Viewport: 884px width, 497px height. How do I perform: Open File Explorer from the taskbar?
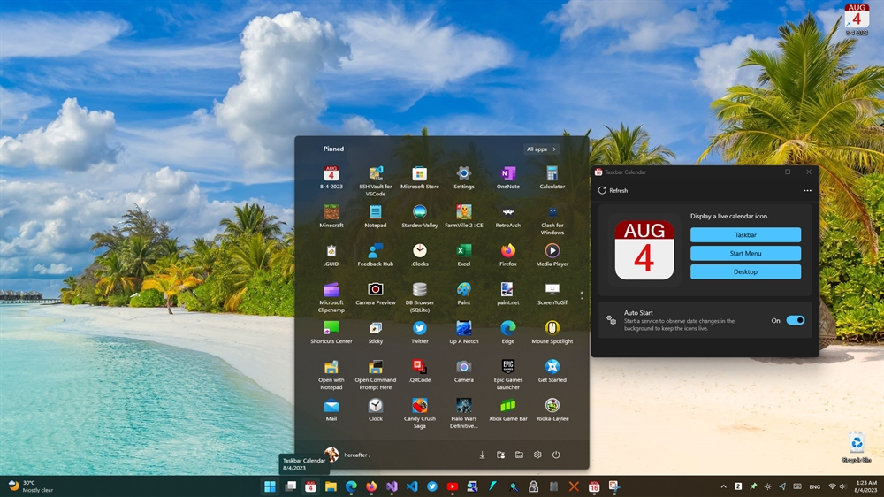tap(331, 486)
